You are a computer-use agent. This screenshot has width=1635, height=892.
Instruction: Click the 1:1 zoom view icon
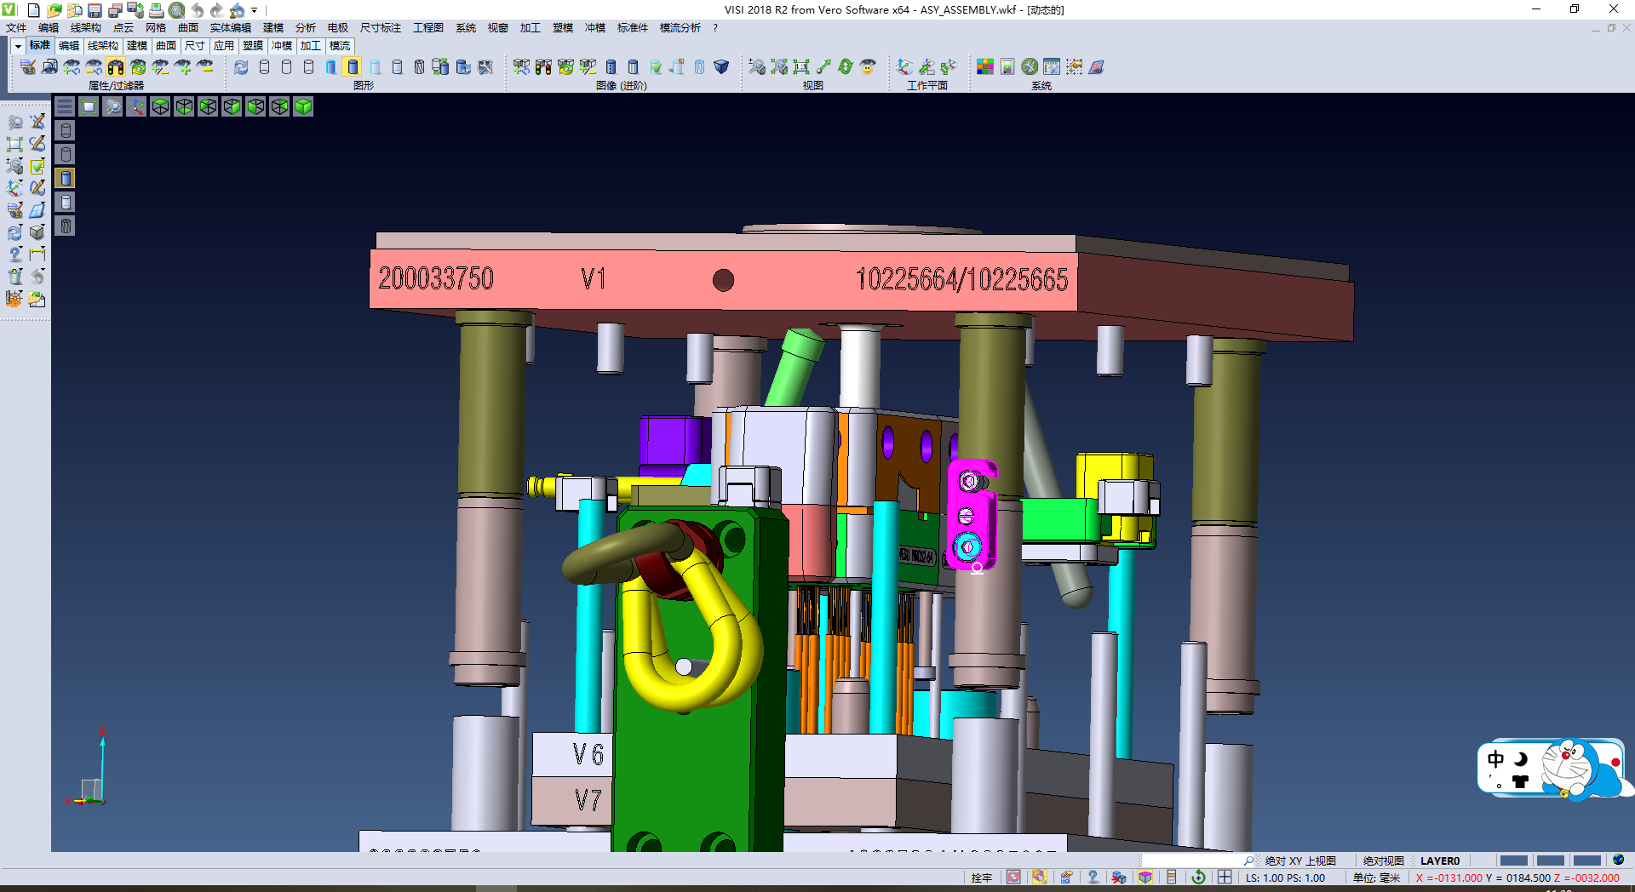click(x=801, y=66)
